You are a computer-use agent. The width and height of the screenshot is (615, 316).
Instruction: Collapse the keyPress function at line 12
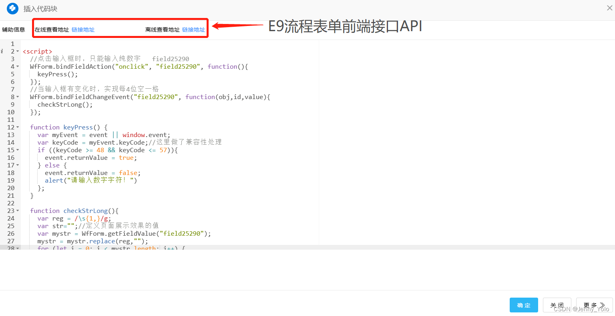[18, 127]
